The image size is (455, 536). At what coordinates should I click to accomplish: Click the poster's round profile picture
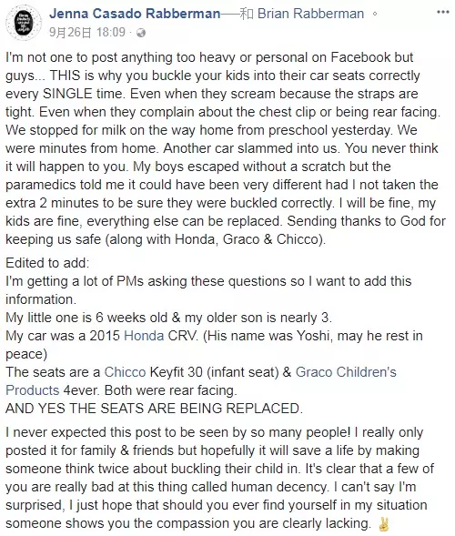[24, 23]
